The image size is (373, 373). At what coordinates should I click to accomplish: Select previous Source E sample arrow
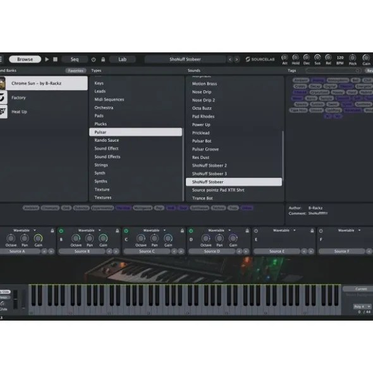point(304,251)
